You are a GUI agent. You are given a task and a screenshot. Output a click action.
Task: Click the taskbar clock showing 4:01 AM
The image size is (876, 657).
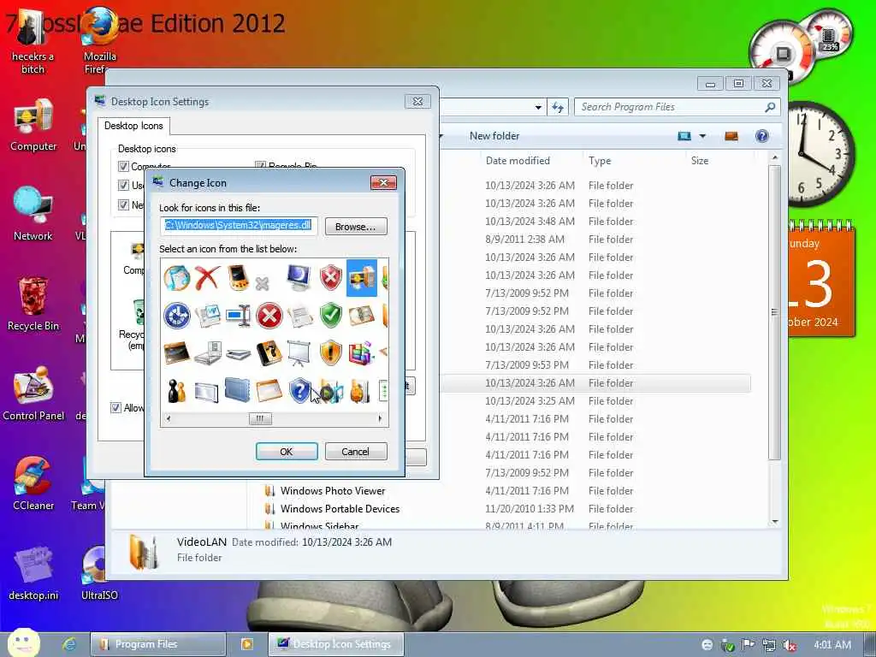click(x=832, y=645)
